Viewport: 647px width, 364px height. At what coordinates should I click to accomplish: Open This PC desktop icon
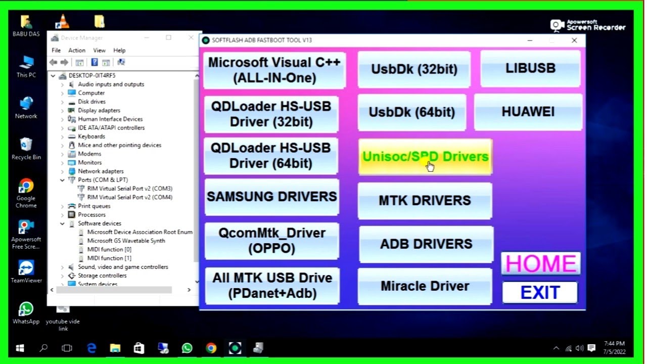26,66
